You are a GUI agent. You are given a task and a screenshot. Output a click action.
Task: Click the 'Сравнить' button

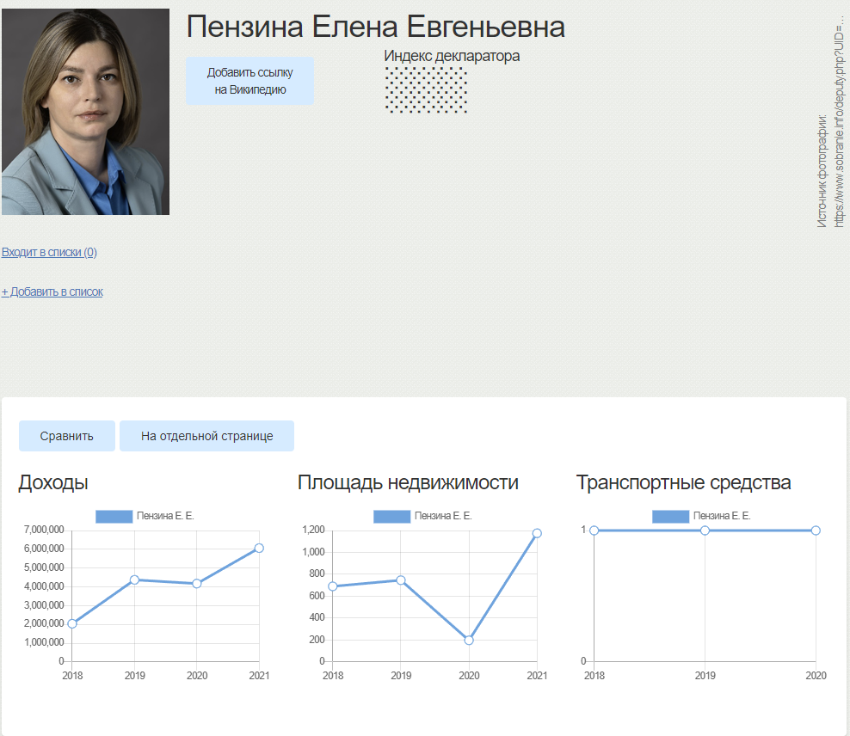pyautogui.click(x=67, y=436)
